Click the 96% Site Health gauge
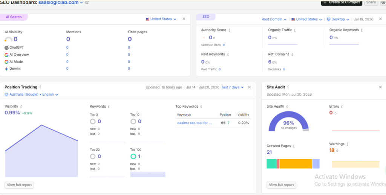The image size is (386, 195). [x=288, y=122]
